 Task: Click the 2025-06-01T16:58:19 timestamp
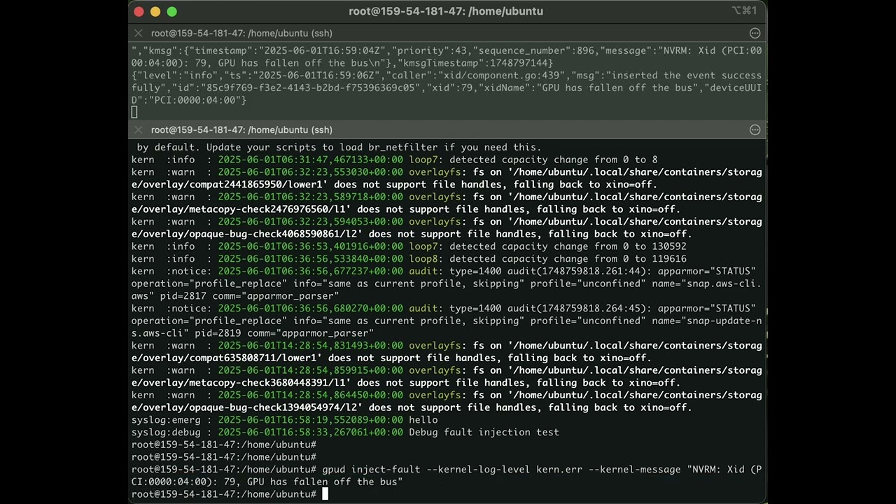pos(311,420)
